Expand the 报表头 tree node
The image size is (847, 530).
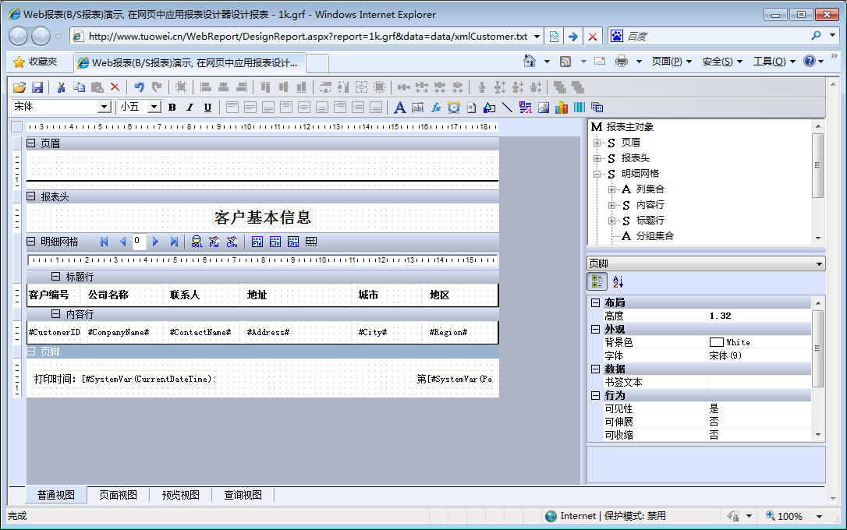tap(597, 158)
